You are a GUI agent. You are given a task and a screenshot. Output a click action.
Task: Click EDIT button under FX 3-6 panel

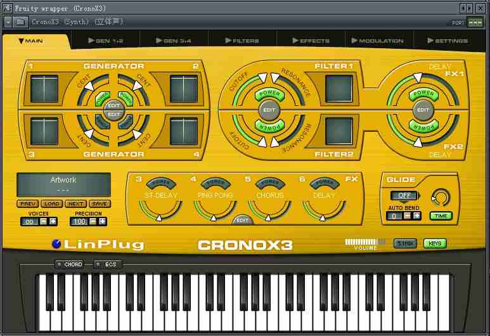pos(243,221)
